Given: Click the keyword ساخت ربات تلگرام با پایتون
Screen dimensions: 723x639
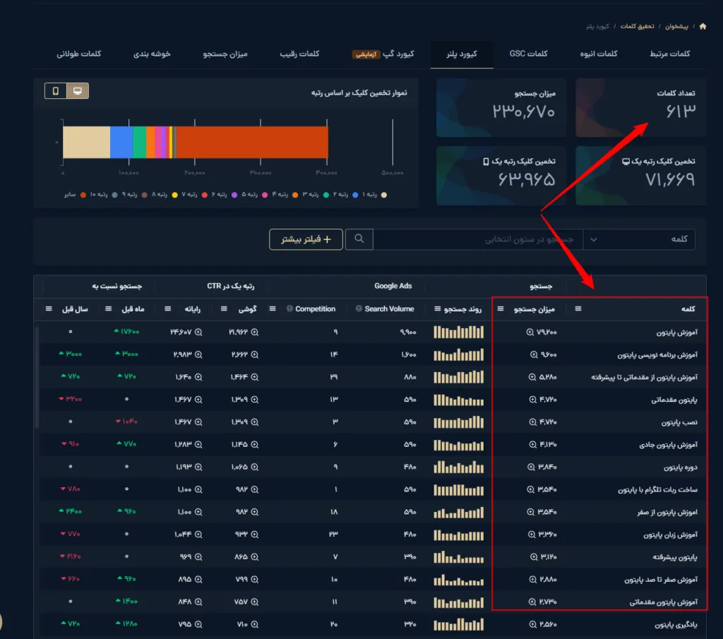Looking at the screenshot, I should [657, 489].
